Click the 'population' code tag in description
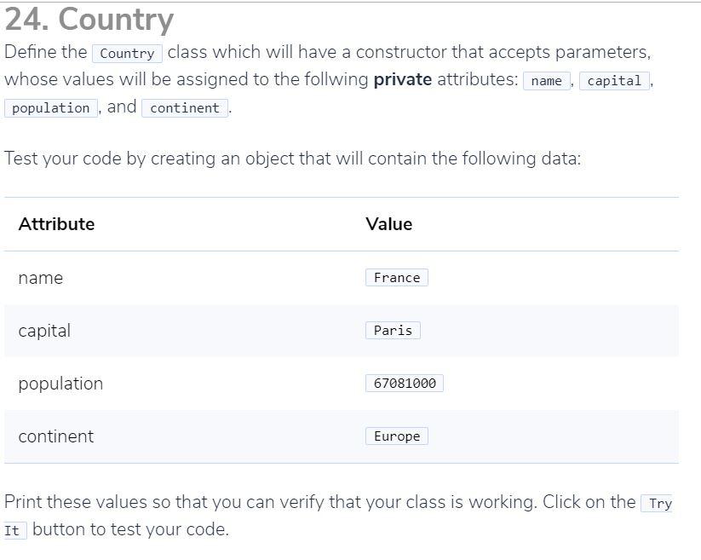 point(51,107)
